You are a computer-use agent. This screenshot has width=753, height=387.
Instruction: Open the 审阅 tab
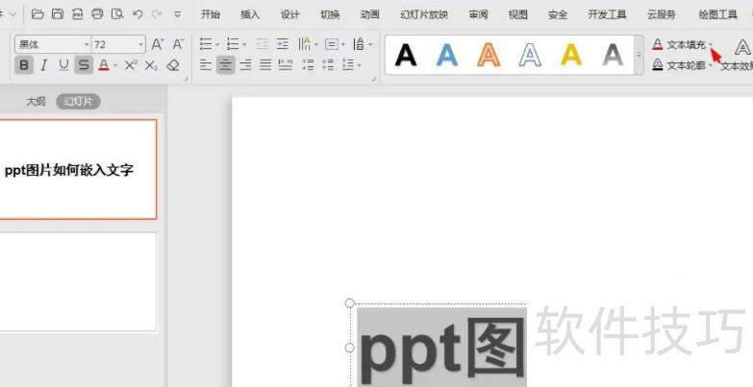tap(478, 14)
